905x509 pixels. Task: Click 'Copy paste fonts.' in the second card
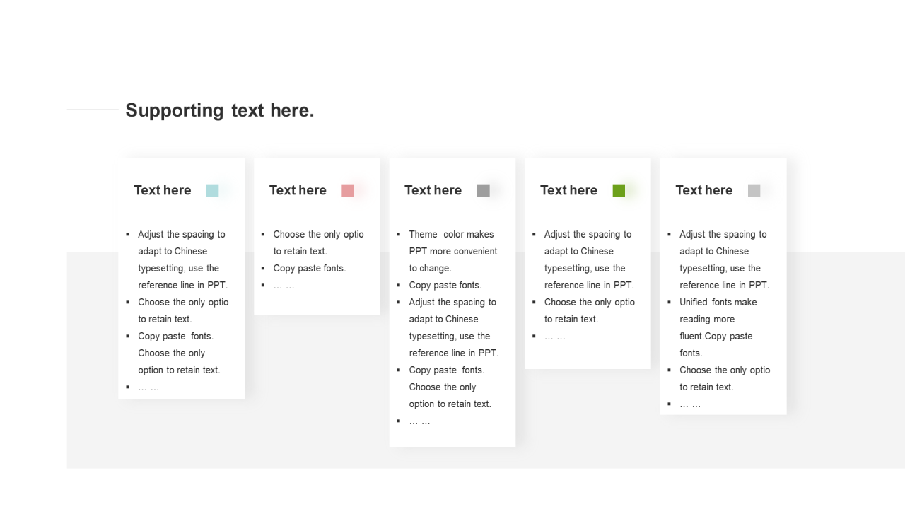[x=310, y=268]
